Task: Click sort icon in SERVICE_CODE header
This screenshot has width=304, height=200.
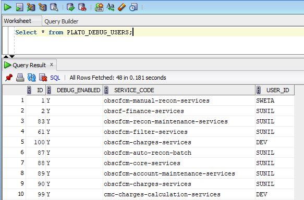Action: tap(106, 90)
